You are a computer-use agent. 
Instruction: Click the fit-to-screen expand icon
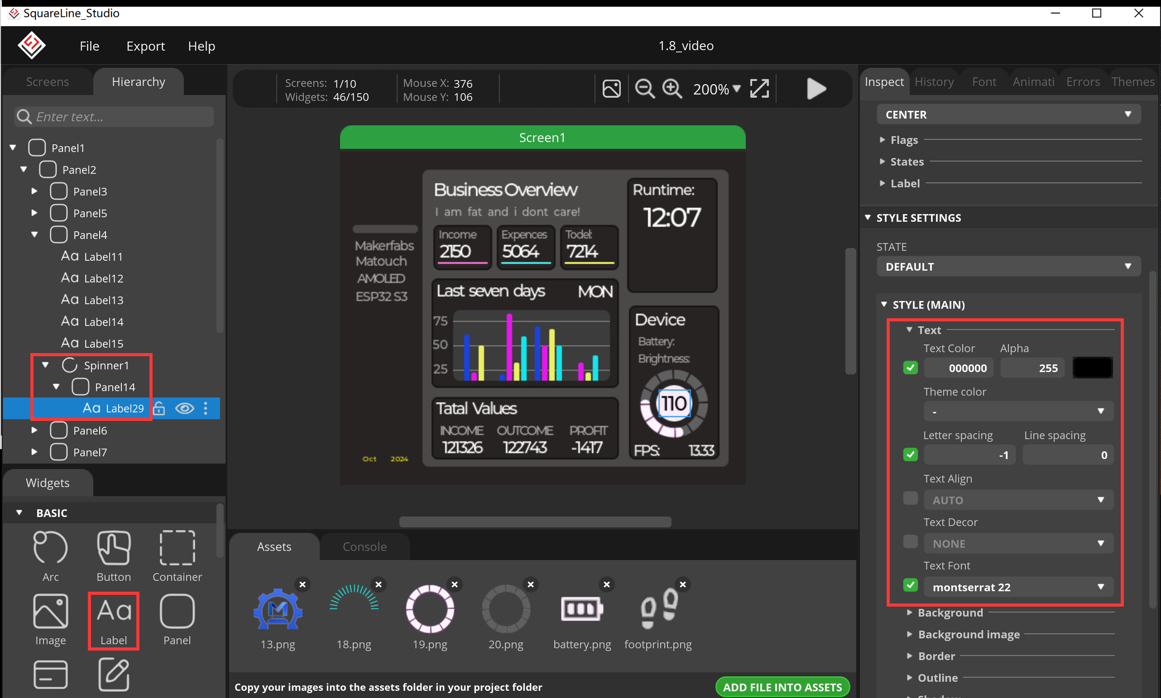click(759, 89)
